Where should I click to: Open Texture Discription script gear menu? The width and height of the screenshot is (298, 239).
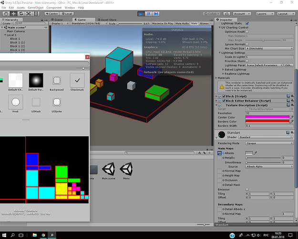[292, 105]
